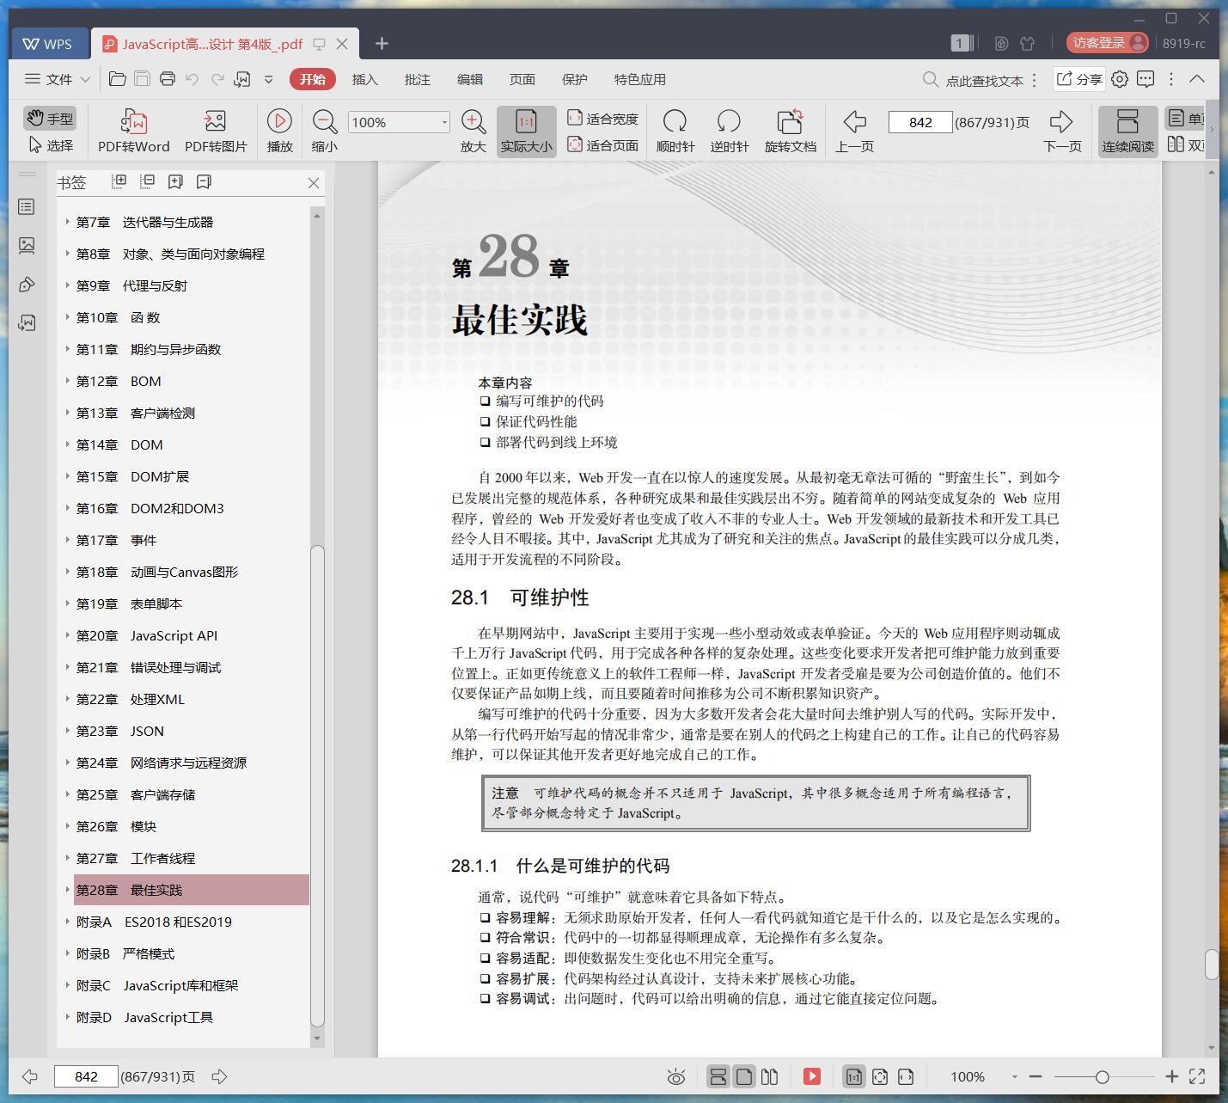
Task: Open the thumbnails sidebar icon
Action: 27,246
